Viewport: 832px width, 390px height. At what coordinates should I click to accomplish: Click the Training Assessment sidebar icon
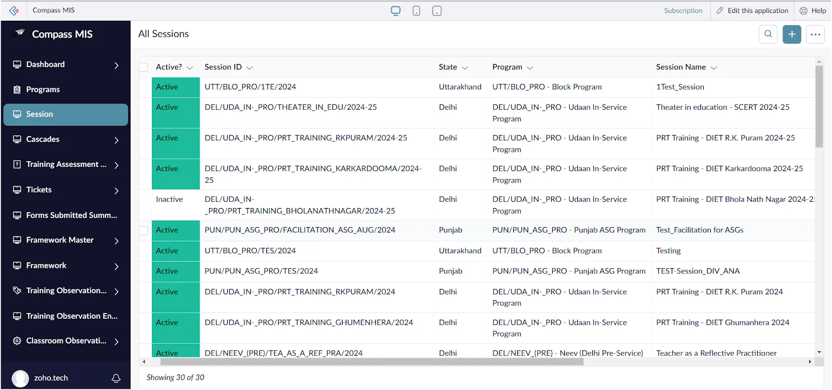coord(17,164)
